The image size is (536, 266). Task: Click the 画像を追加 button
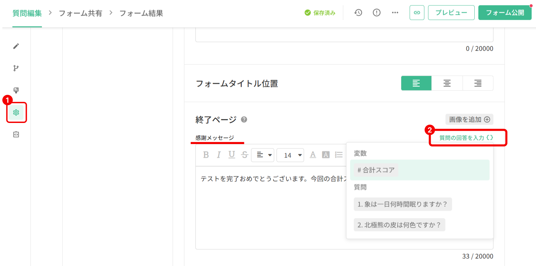pyautogui.click(x=469, y=120)
